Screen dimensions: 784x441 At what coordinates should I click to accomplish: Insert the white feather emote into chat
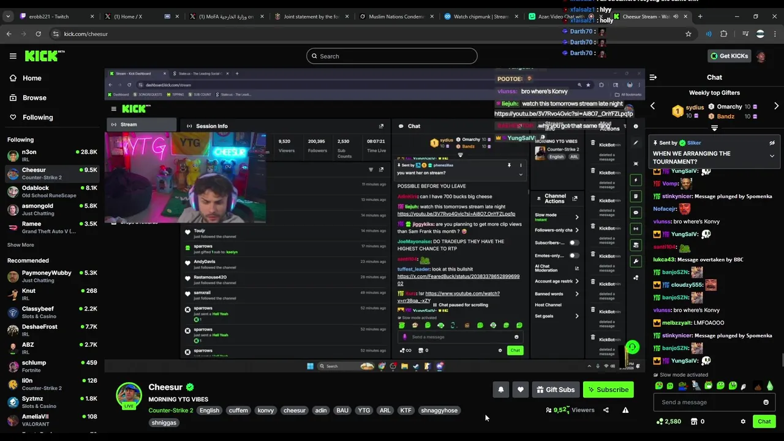744,386
